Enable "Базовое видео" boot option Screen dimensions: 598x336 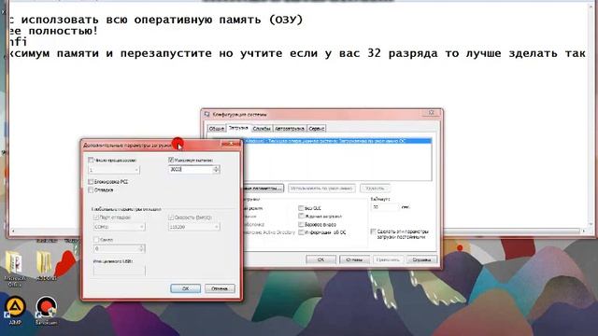[301, 224]
